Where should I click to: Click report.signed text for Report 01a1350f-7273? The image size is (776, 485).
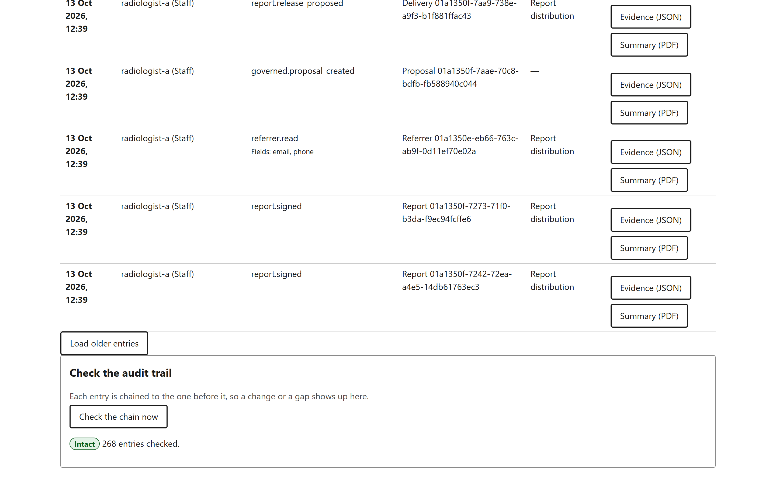point(276,206)
